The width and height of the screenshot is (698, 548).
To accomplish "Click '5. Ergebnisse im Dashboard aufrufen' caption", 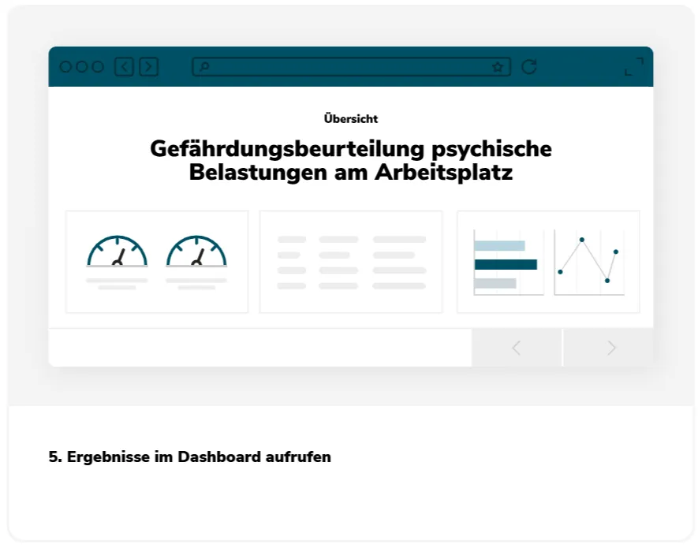I will [x=189, y=457].
